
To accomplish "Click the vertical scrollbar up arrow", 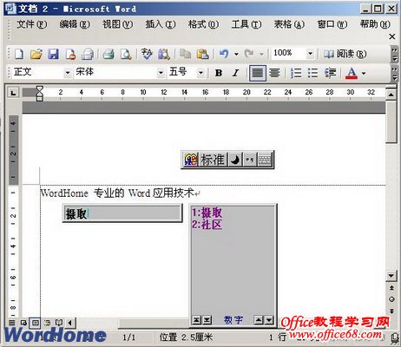I will 391,95.
